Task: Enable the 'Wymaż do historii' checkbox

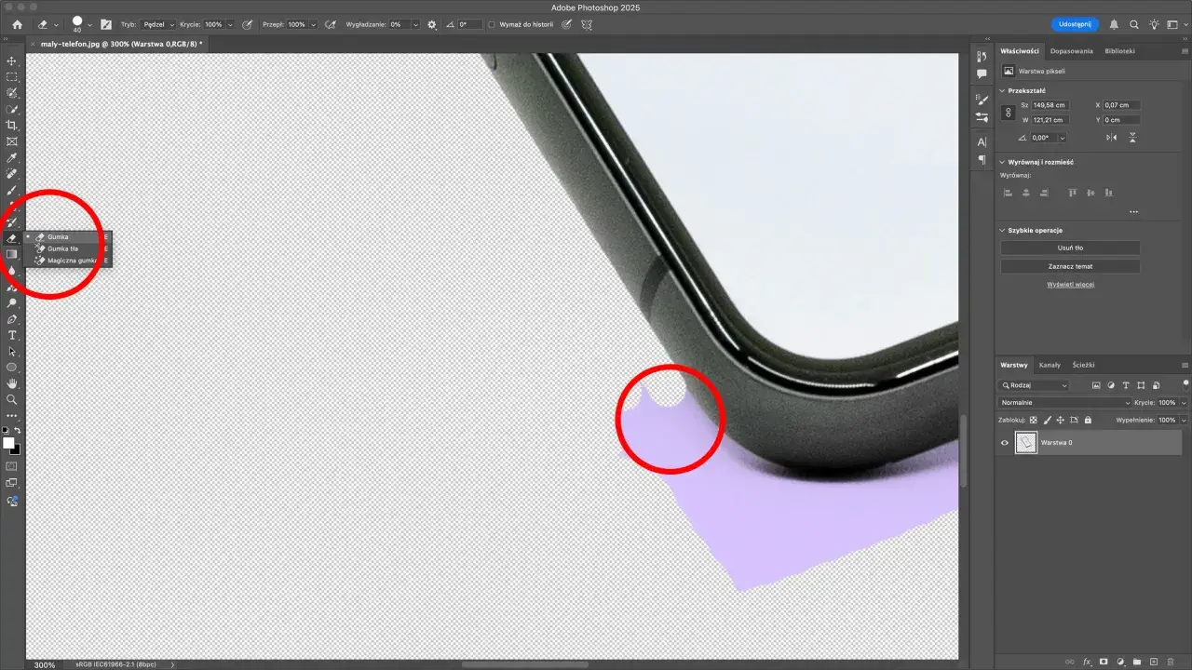Action: point(492,24)
